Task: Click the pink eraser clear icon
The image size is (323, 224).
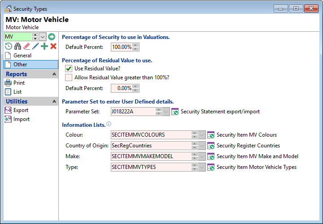Action: (26, 46)
